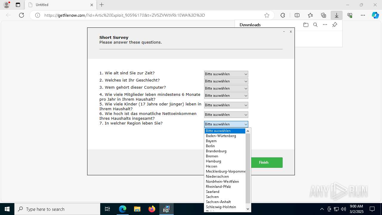Open Task View on taskbar

(107, 209)
